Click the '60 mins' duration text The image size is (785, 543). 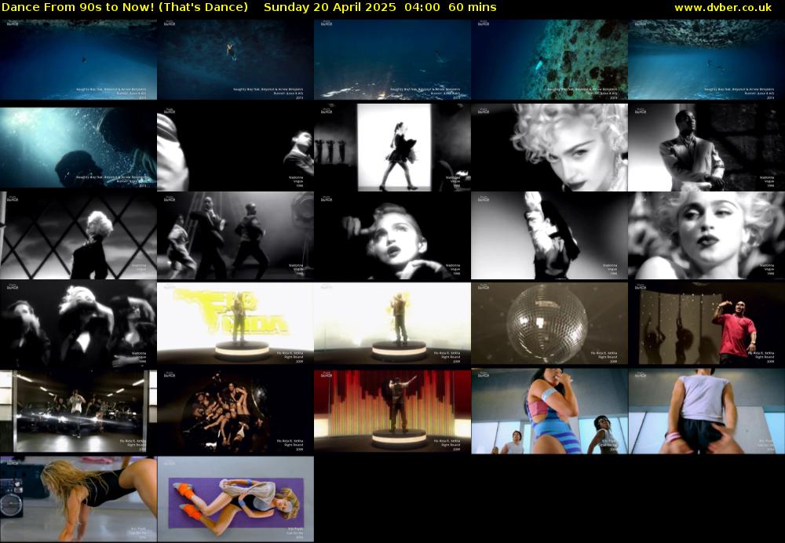tap(473, 8)
